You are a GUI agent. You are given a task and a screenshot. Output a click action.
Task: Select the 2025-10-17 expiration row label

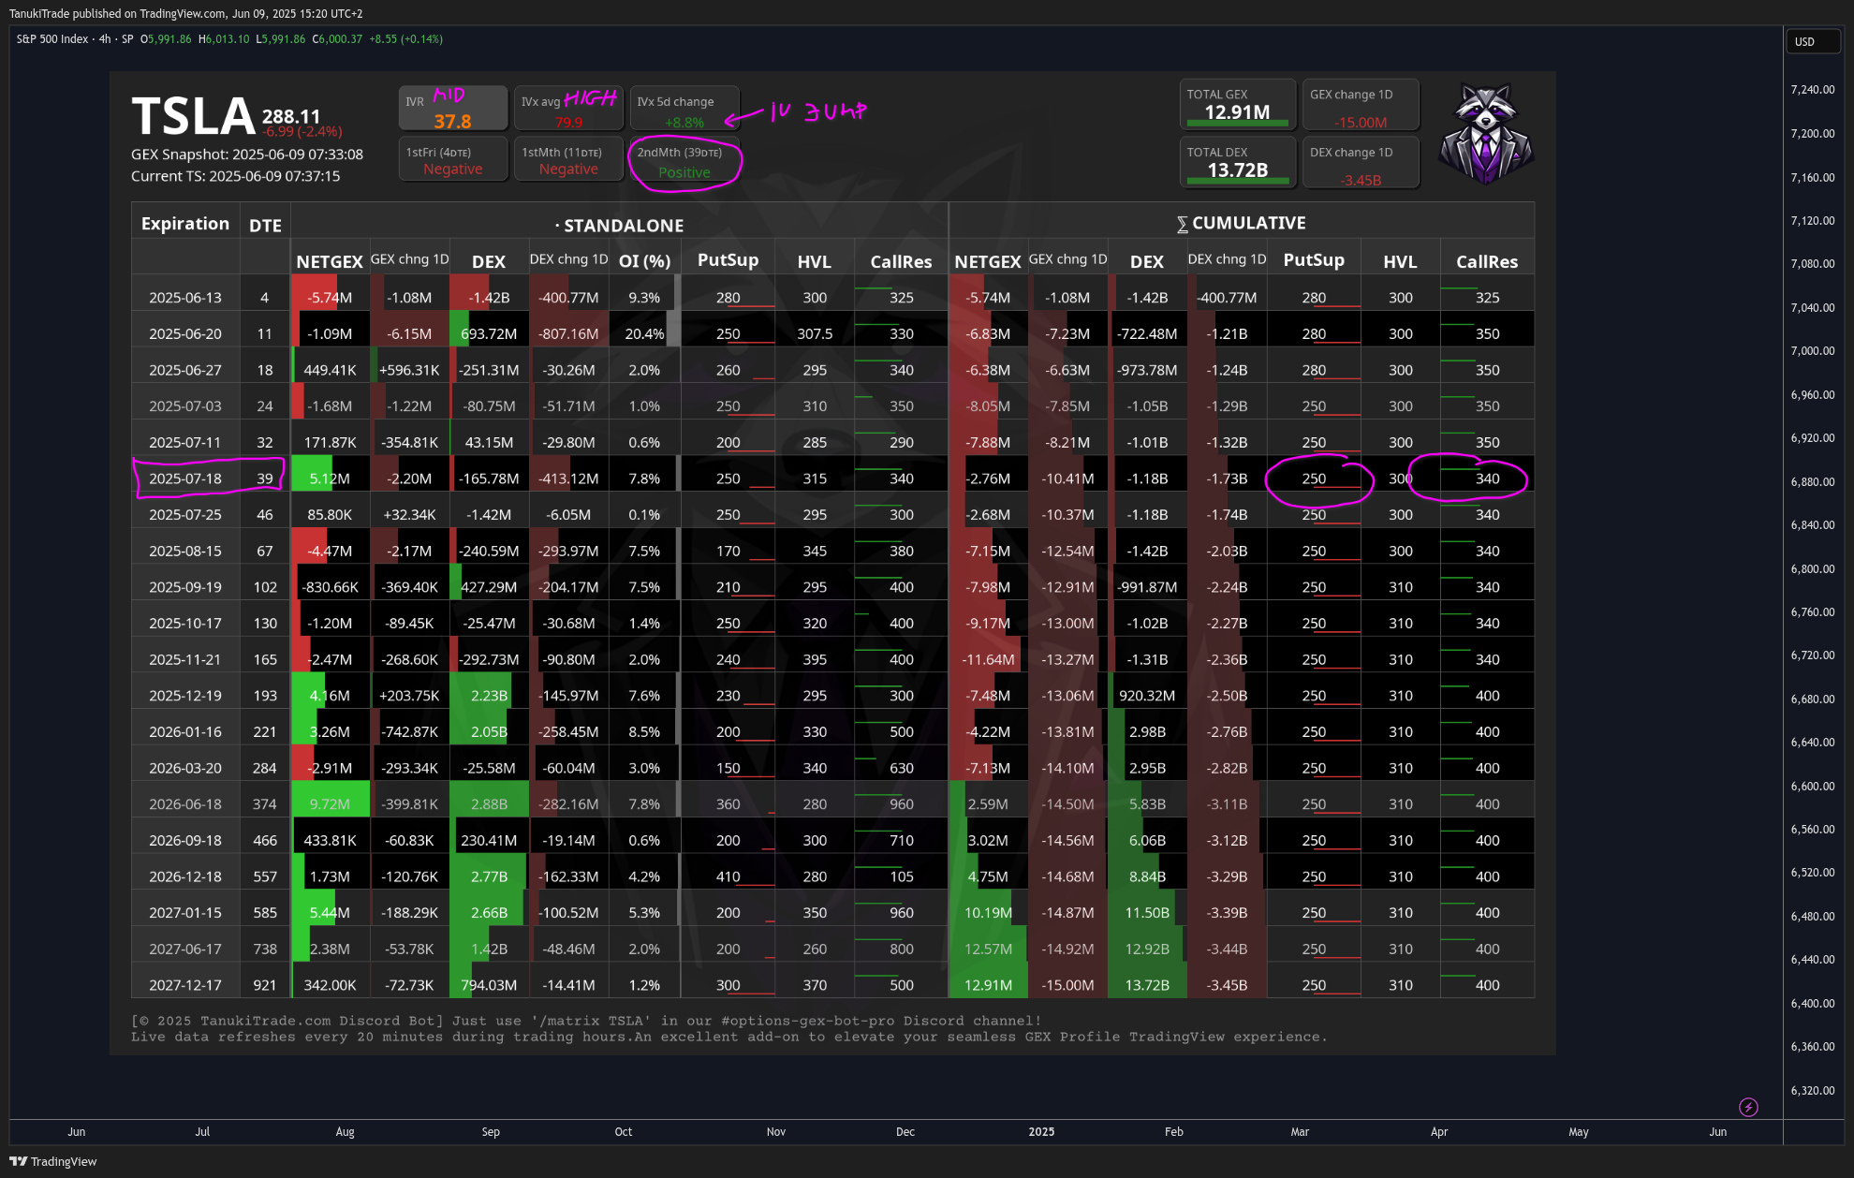pyautogui.click(x=185, y=624)
